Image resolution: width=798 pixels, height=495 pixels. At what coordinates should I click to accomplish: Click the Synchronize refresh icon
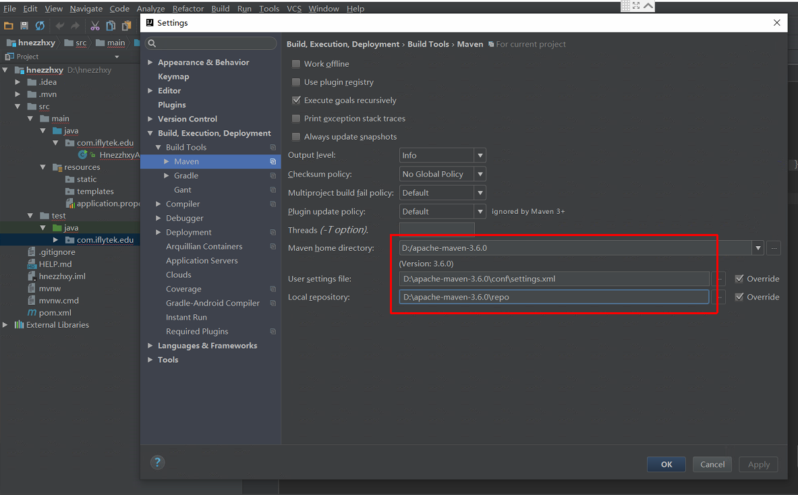40,26
